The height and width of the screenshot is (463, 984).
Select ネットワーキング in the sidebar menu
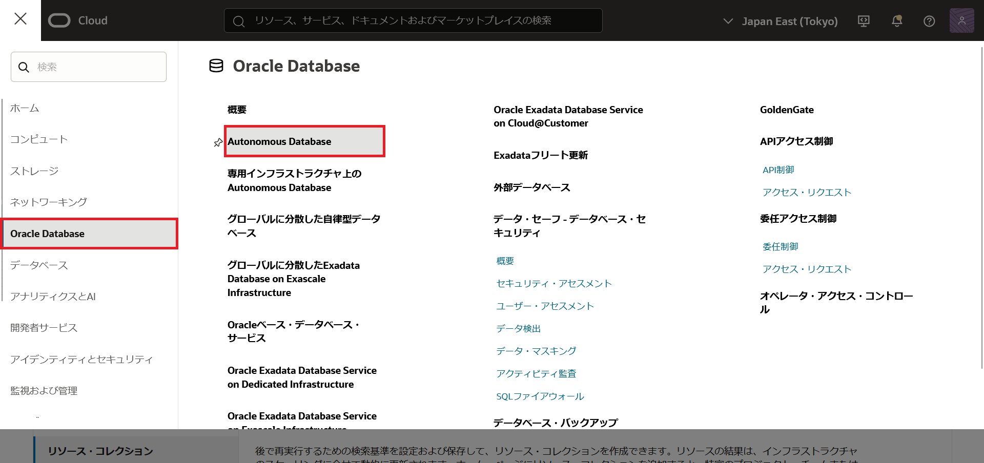click(x=49, y=202)
